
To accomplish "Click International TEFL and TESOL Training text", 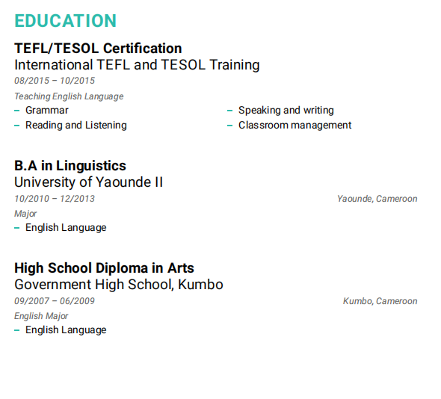I will [x=137, y=65].
